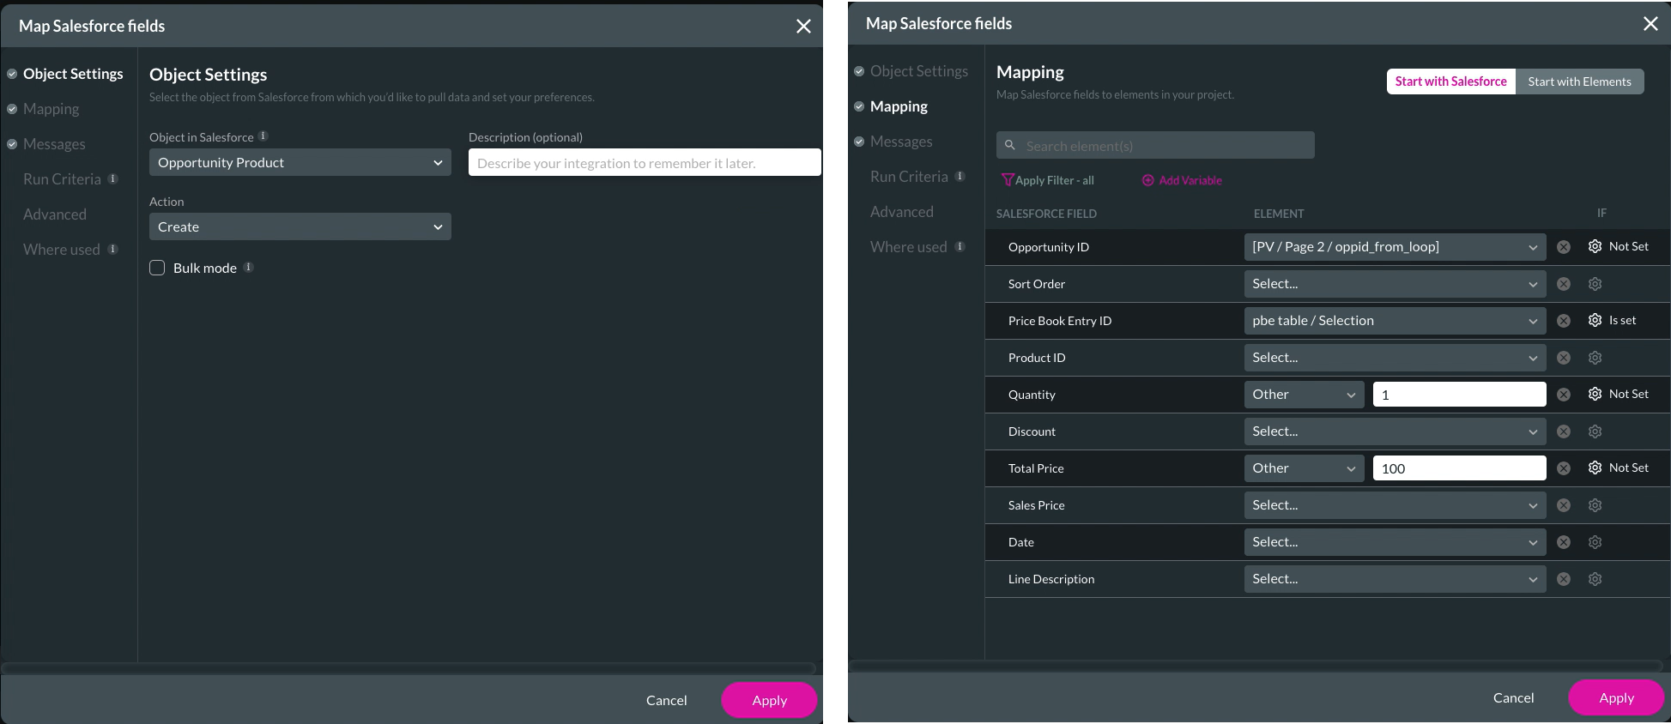The width and height of the screenshot is (1671, 724).
Task: Open Messages tab in Object Settings window
Action: [x=54, y=144]
